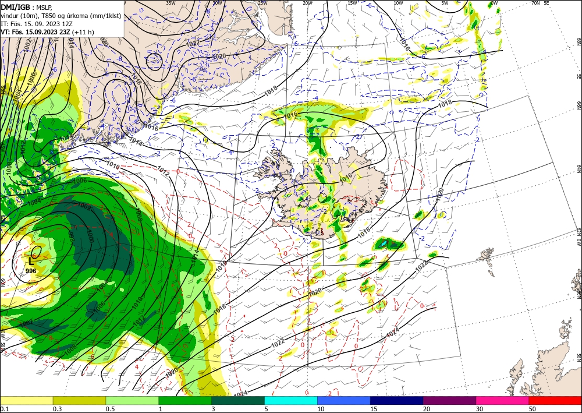Click the '35W' longitude label
This screenshot has height=413, width=582.
pos(171,3)
